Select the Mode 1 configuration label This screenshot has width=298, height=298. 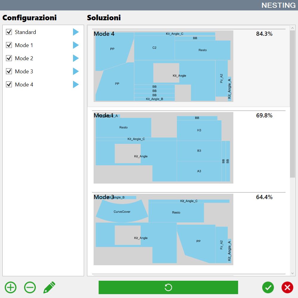24,45
